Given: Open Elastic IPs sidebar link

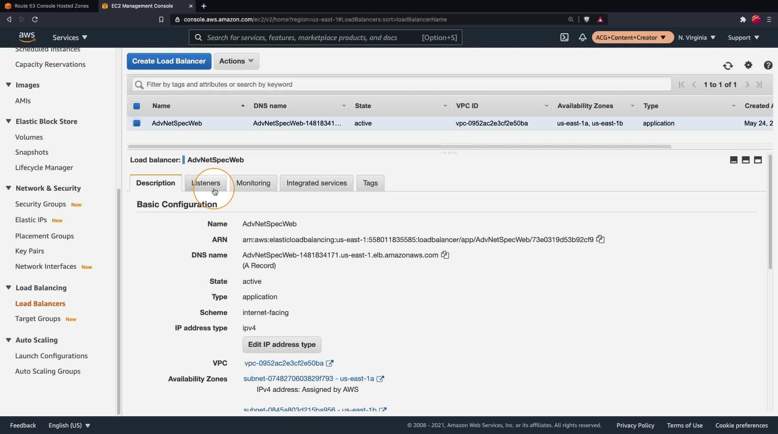Looking at the screenshot, I should click(31, 220).
